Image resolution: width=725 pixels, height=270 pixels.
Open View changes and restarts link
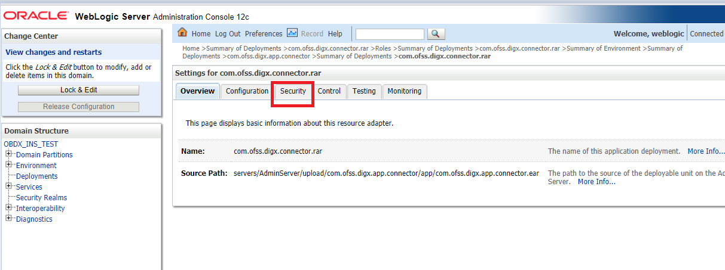point(54,52)
